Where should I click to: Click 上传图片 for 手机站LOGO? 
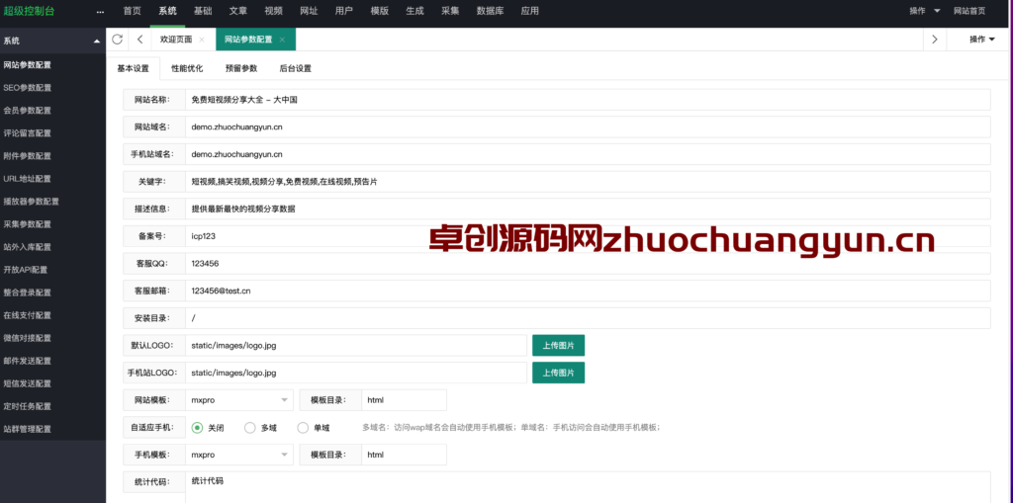(x=558, y=373)
